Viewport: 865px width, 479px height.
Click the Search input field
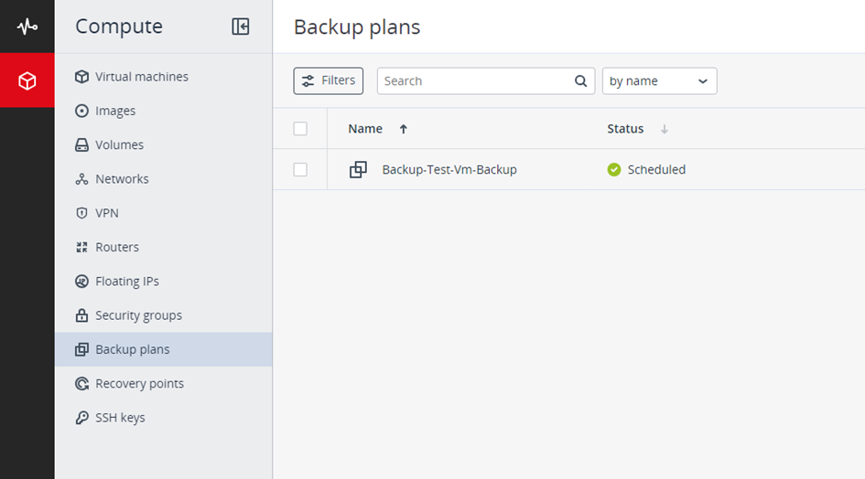point(474,81)
